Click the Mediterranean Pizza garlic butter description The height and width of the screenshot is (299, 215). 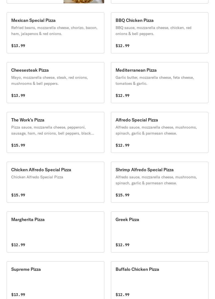154,80
